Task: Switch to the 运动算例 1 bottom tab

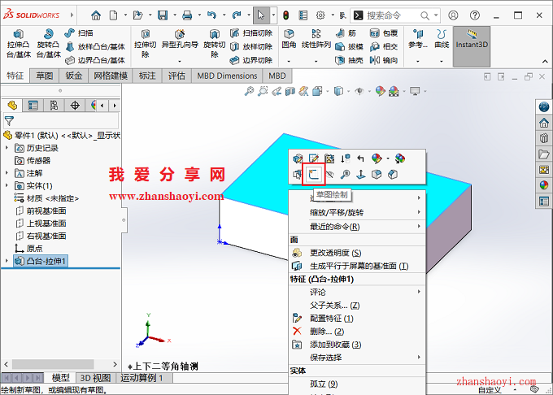Action: tap(143, 378)
